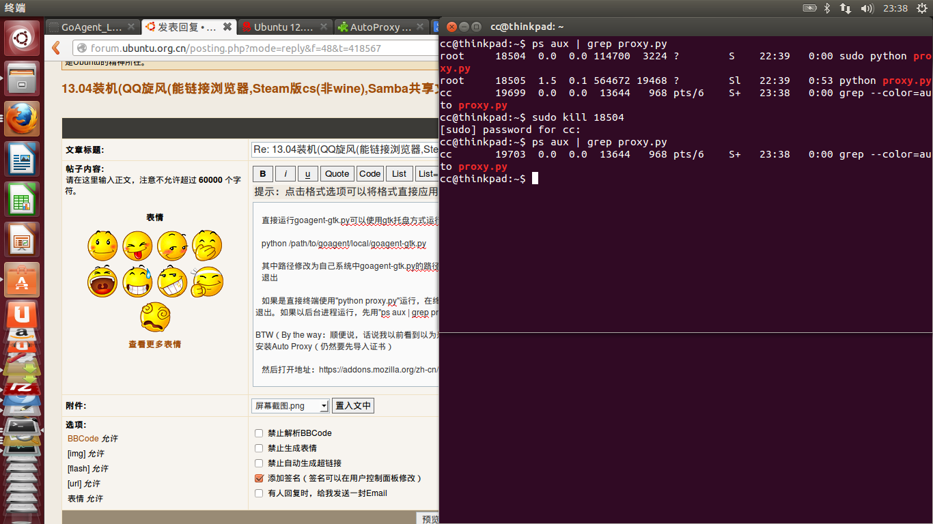Click into the post content text area

point(346,294)
